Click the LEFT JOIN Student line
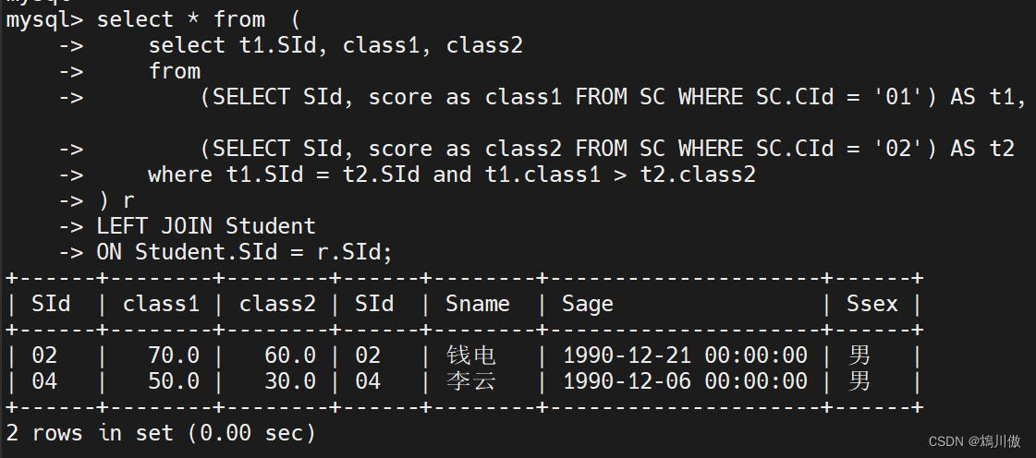1036x458 pixels. [x=205, y=226]
